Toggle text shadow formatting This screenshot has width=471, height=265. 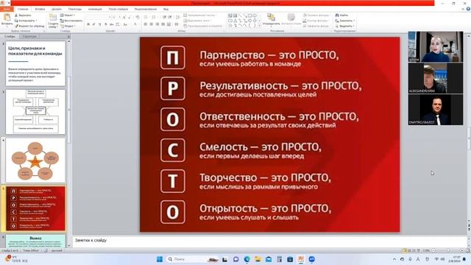coord(106,24)
